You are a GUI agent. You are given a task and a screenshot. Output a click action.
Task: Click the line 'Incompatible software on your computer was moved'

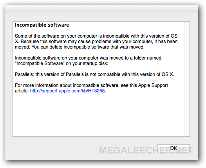pos(88,58)
